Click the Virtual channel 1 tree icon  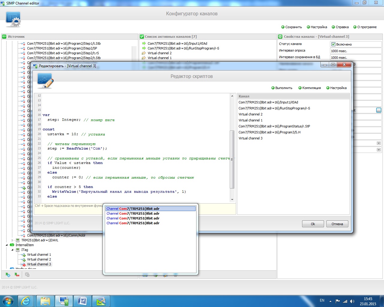[x=23, y=255]
